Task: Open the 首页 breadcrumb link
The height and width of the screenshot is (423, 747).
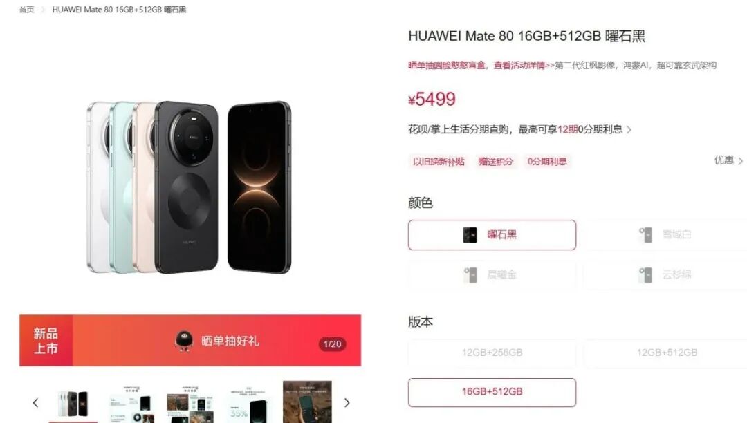Action: [27, 10]
